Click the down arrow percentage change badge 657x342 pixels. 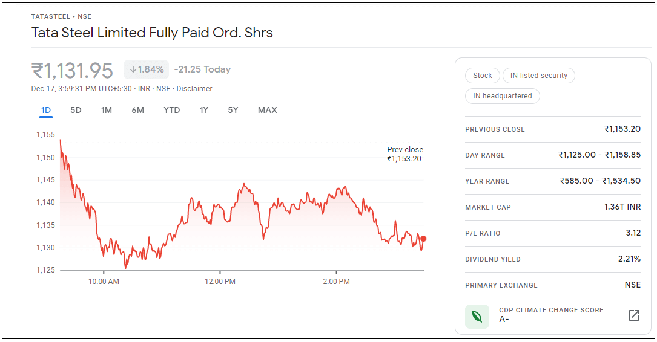click(x=147, y=69)
